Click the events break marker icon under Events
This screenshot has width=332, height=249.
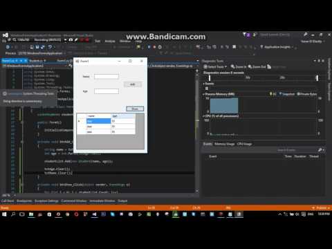[207, 89]
